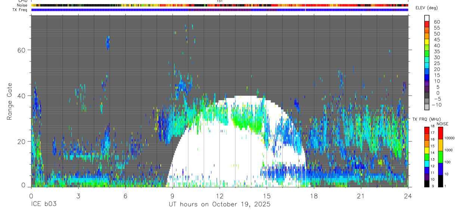Pick the cyan 12–13 MHz segment in TX FRQ bar
The height and width of the screenshot is (212, 459).
coord(427,163)
